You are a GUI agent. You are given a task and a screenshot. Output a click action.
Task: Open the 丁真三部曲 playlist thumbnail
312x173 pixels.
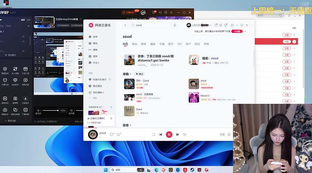129,60
